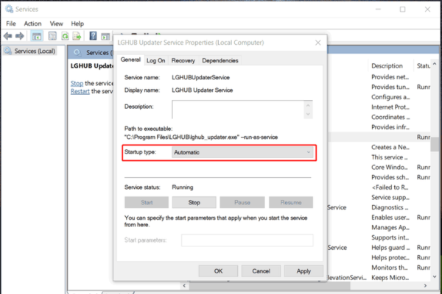
Task: Select the 'Keeps Micro..' description row
Action: [x=390, y=277]
